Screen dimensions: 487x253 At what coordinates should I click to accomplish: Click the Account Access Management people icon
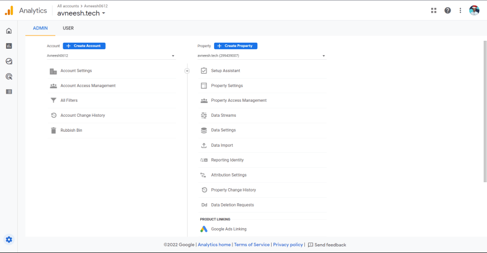54,86
